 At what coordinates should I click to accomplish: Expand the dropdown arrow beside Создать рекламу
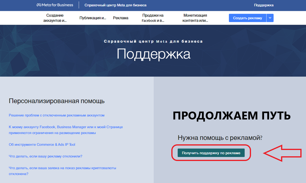click(270, 18)
